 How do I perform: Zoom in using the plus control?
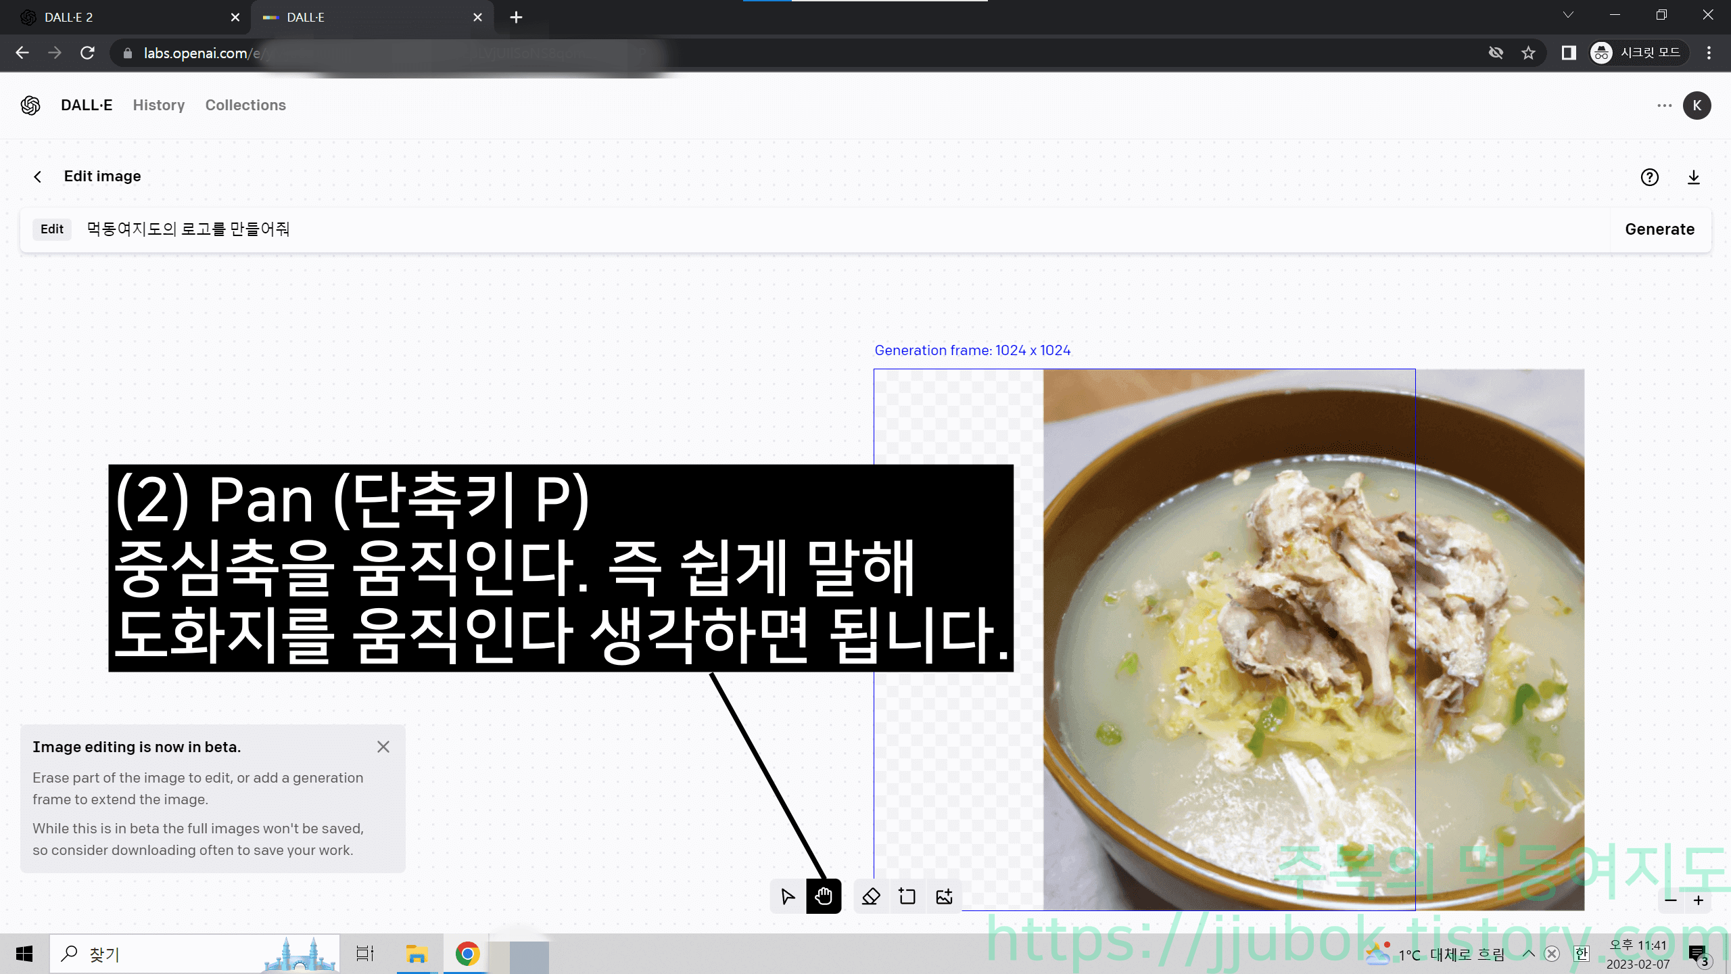(1699, 900)
